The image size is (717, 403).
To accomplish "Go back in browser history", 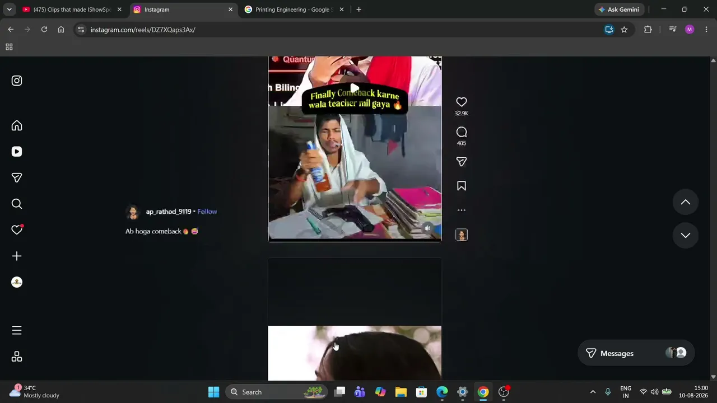I will click(11, 30).
